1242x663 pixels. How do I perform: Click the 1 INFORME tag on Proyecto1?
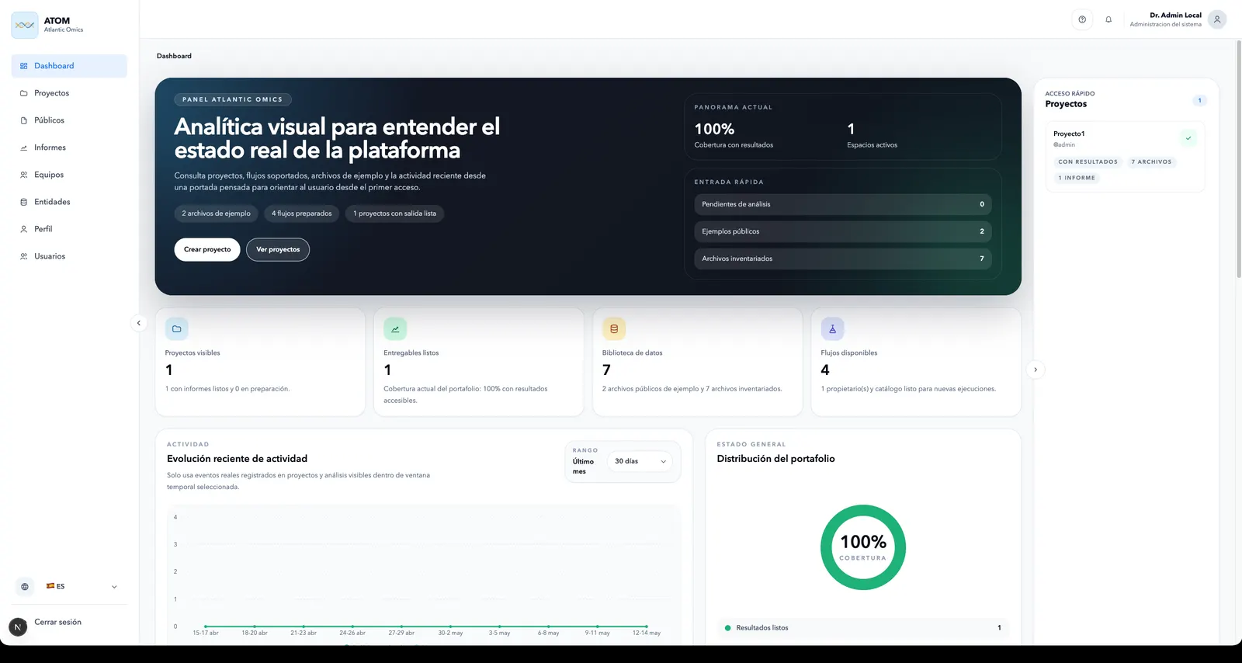pos(1077,178)
